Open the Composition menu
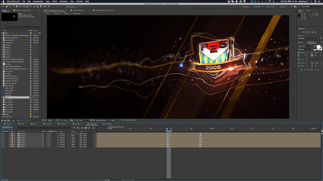Image resolution: width=323 pixels, height=181 pixels. (38, 2)
